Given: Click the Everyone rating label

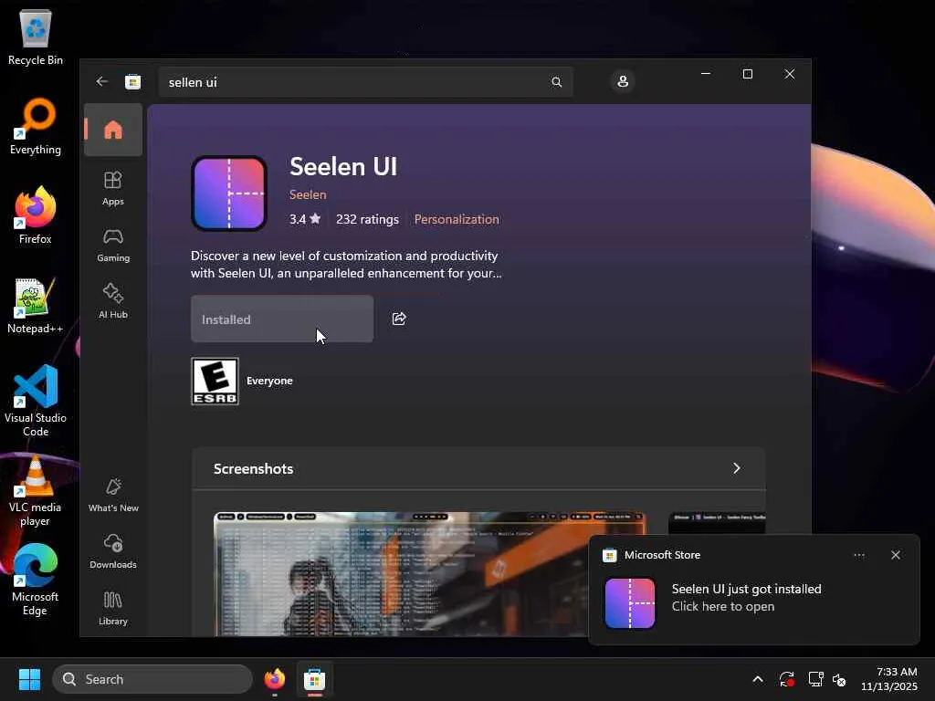Looking at the screenshot, I should point(269,381).
